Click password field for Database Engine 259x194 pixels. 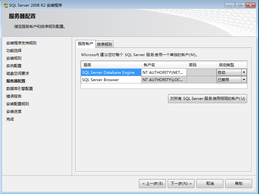[x=201, y=73]
